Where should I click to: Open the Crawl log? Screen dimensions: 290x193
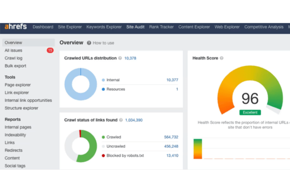[x=14, y=58]
